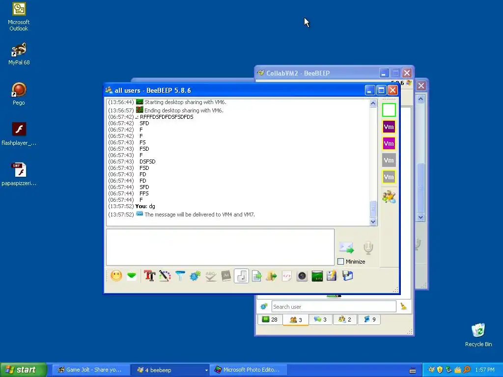The height and width of the screenshot is (377, 503).
Task: Click the send folder green arrow icon
Action: [271, 276]
